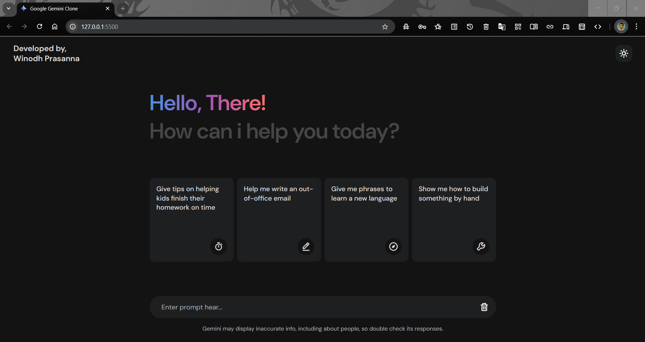Switch to the Google Gemini Clone tab
The width and height of the screenshot is (645, 342).
66,8
